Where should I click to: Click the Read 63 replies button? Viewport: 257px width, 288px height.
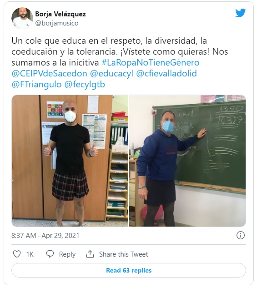(x=129, y=270)
